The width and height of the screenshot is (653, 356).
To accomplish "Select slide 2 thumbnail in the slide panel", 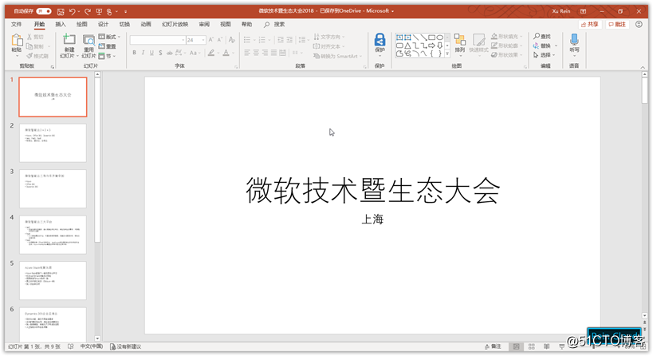I will tap(53, 143).
